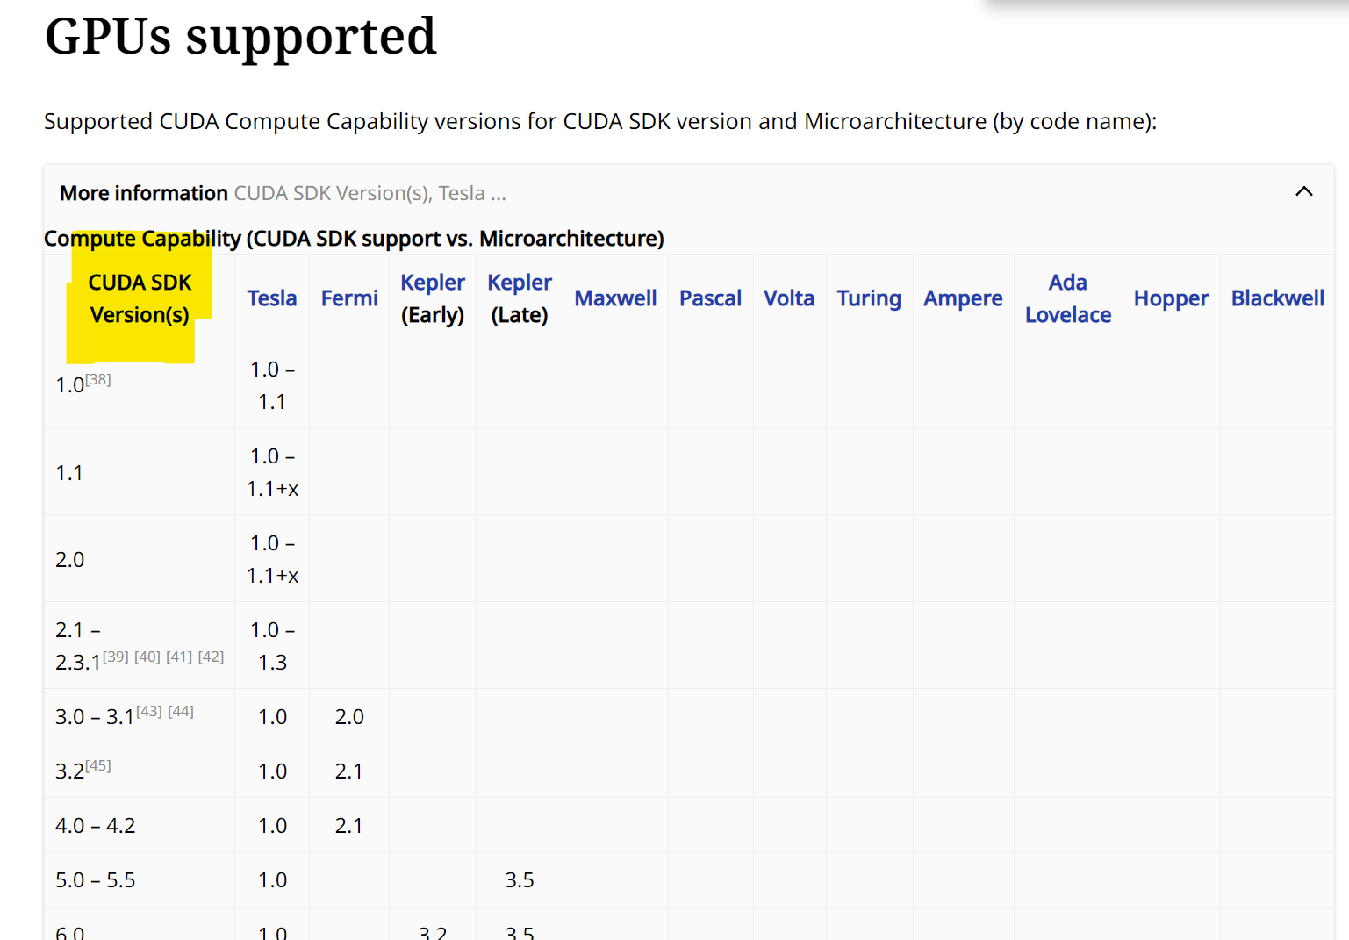Select the More information toggle label
This screenshot has height=940, width=1349.
tap(144, 193)
